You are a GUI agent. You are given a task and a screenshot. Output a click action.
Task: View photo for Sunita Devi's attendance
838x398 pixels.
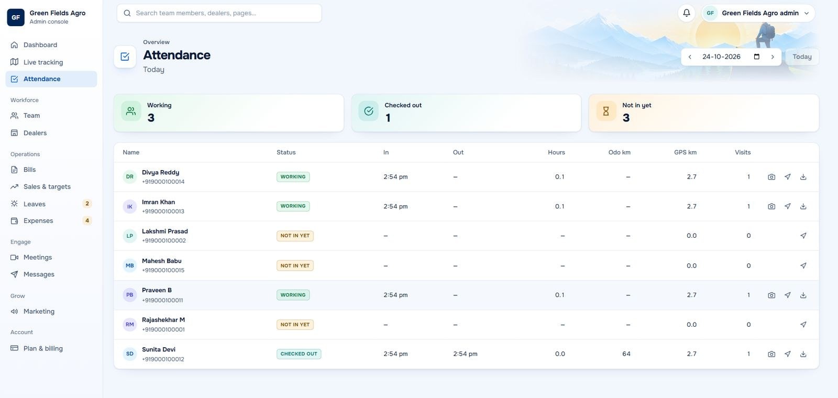pyautogui.click(x=771, y=354)
